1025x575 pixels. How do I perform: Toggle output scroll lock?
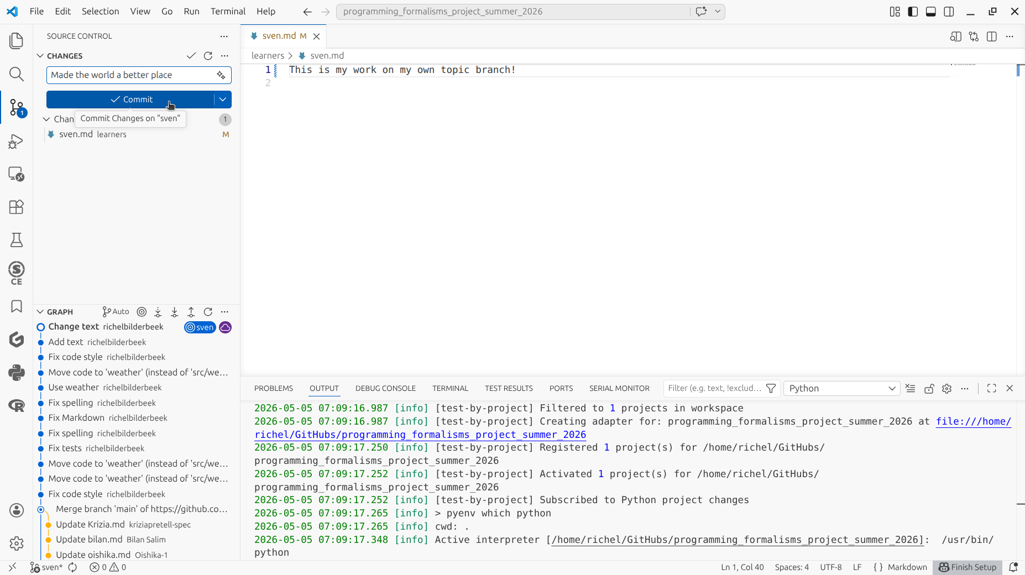[x=929, y=389]
